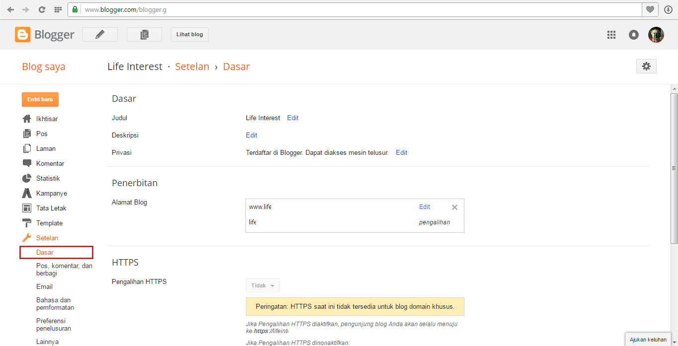The height and width of the screenshot is (346, 678).
Task: Open Lainnya settings subsection
Action: pyautogui.click(x=47, y=342)
